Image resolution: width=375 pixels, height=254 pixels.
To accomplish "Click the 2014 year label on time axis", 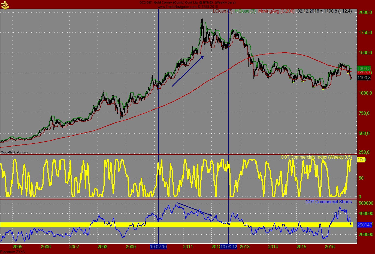I will coord(273,247).
